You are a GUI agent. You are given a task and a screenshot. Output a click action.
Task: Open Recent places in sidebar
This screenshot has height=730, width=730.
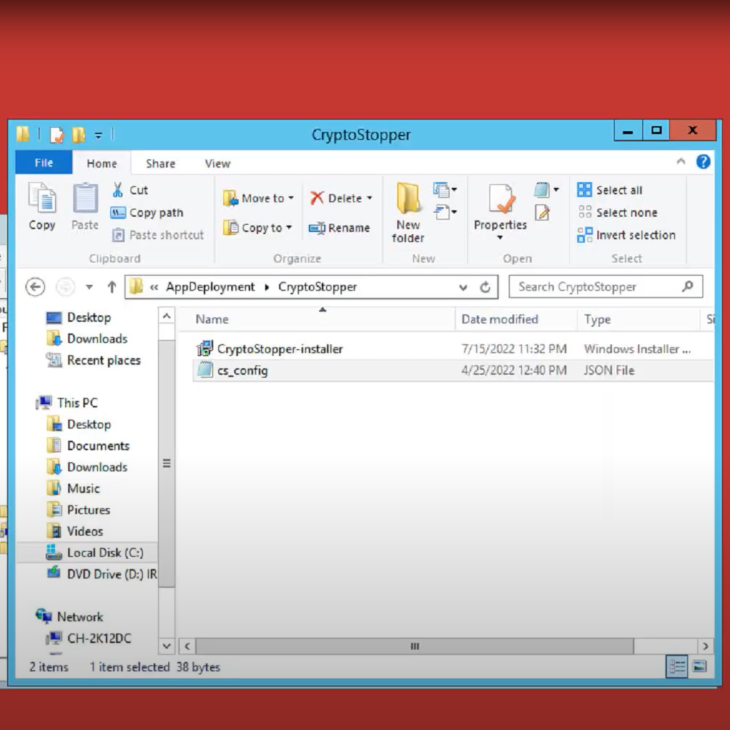point(93,360)
